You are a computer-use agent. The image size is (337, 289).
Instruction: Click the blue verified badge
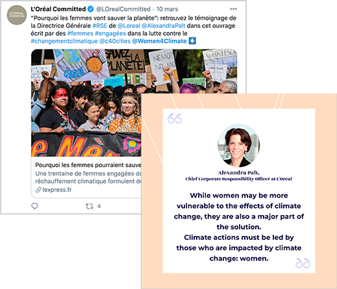pyautogui.click(x=90, y=9)
